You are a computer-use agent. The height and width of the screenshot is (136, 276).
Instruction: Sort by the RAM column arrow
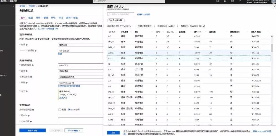coord(175,32)
